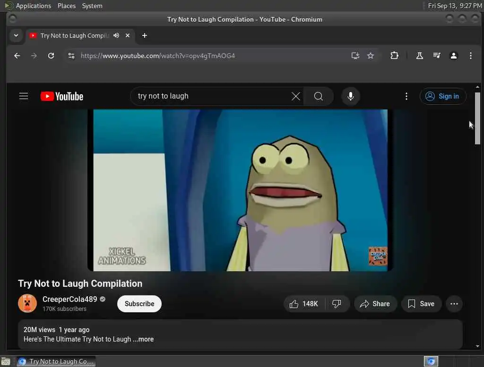Screen dimensions: 484x367
Task: Go back in browser history
Action: point(17,56)
